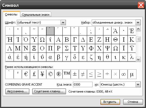The height and width of the screenshot is (108, 146).
Task: Pick the less-than-or-equal sign from recent symbols
Action: 91,74
